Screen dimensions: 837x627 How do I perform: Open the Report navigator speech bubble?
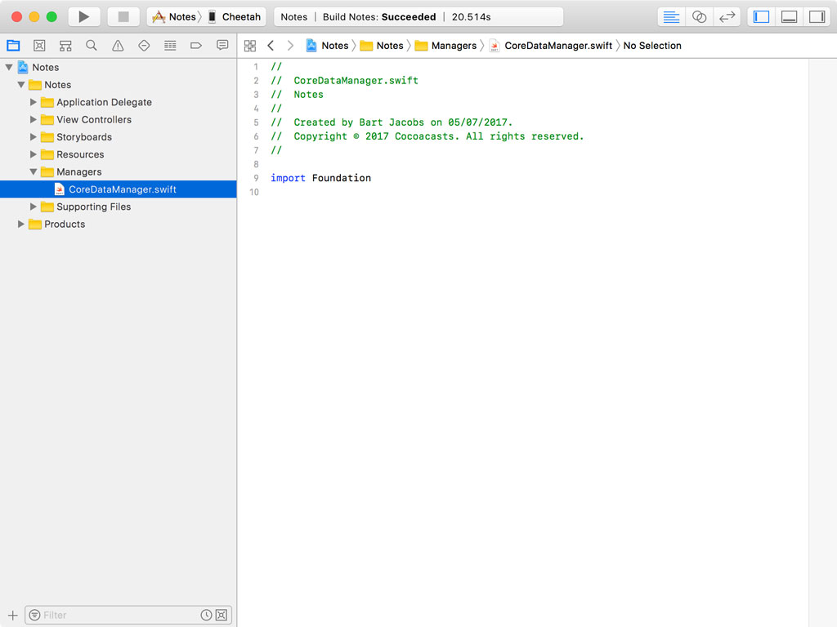click(222, 45)
